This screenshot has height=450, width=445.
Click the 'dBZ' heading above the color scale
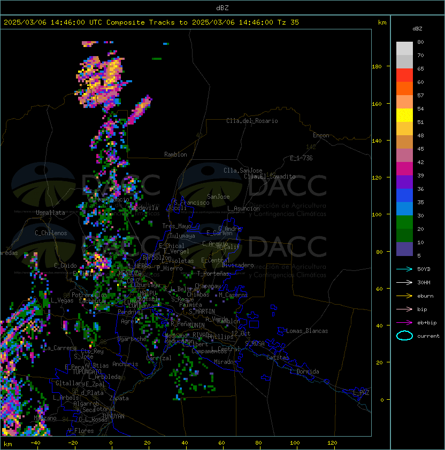pos(417,29)
